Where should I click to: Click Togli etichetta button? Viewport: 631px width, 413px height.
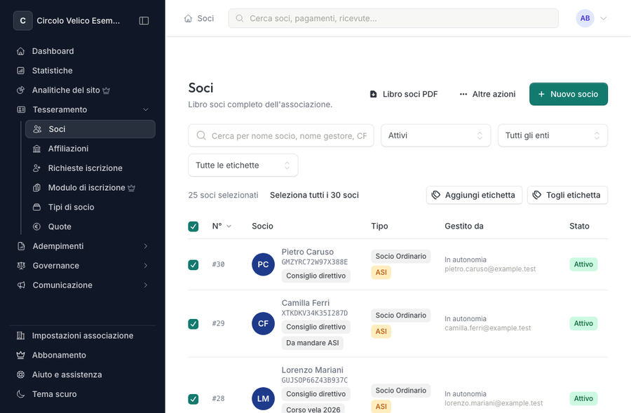(567, 195)
